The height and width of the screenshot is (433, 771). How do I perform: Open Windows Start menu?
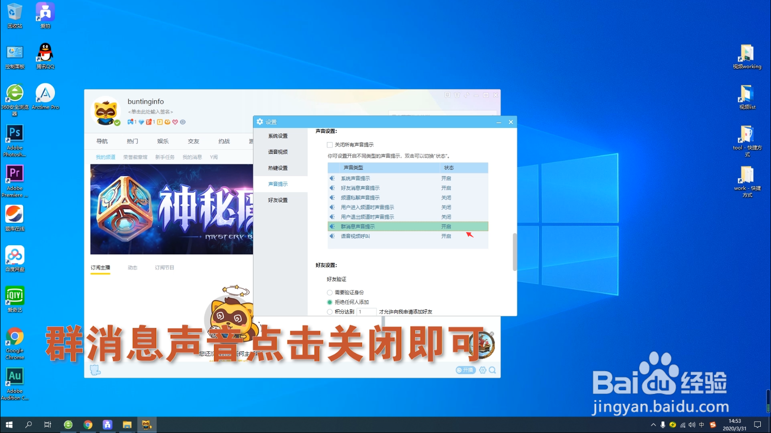(9, 425)
